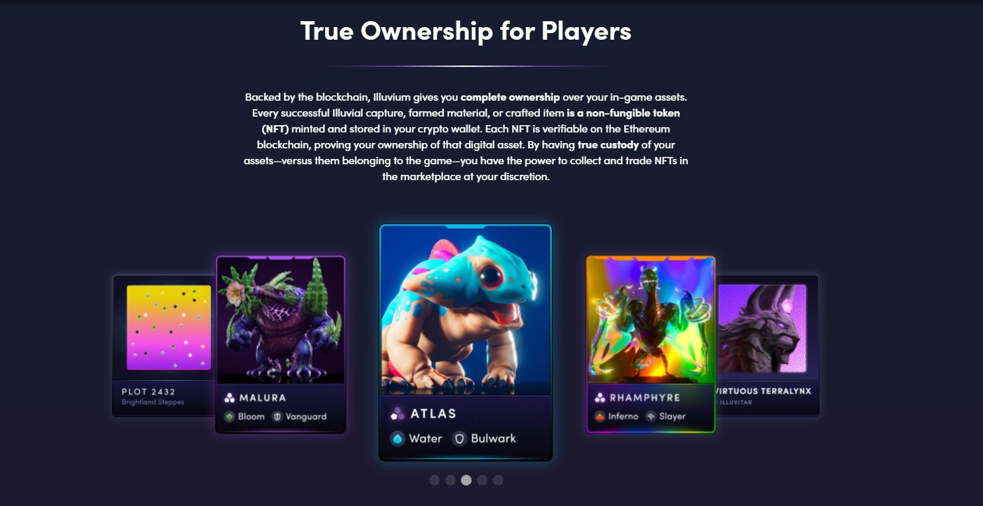This screenshot has height=506, width=983.
Task: Select the Rhamphyre holographic card image
Action: [x=651, y=321]
